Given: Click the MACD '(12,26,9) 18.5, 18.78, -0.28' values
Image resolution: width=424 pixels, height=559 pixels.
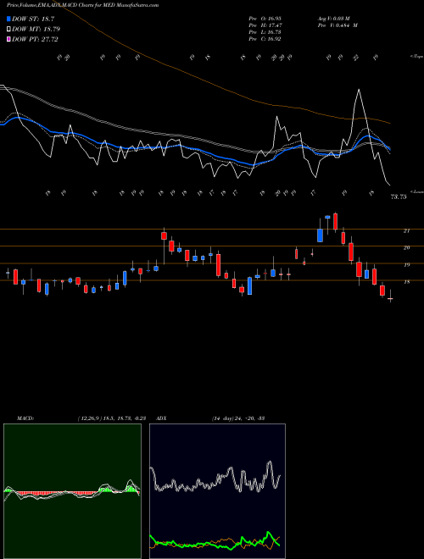Looking at the screenshot, I should coord(111,418).
